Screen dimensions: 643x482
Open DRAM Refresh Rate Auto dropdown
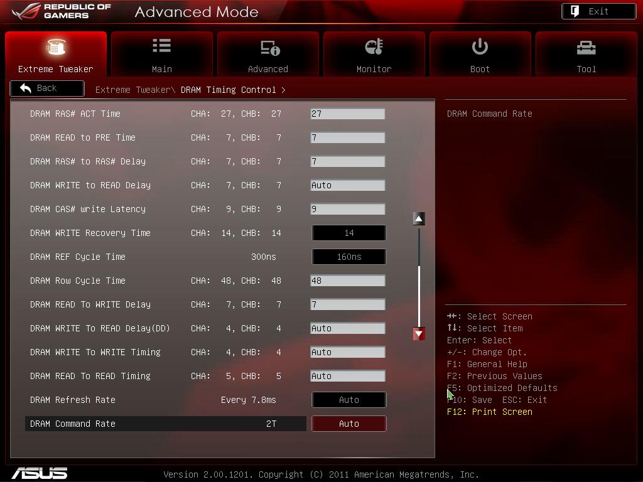(349, 400)
